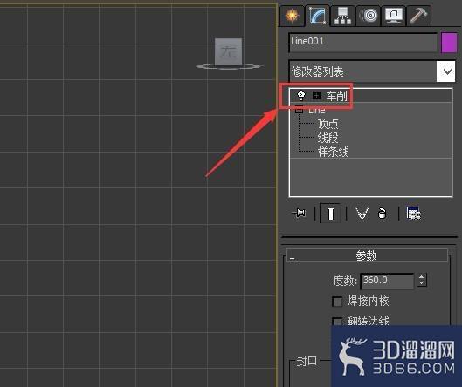Open Configure Modifier Sets icon
Viewport: 462px width, 387px height.
(413, 214)
